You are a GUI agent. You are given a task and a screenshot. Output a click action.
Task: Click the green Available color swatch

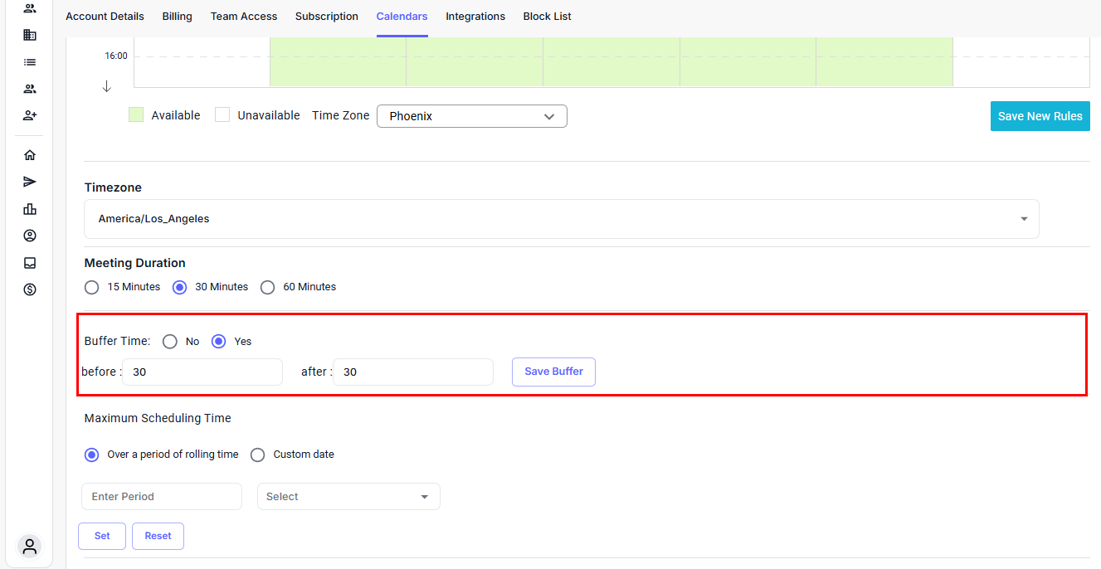[x=136, y=115]
